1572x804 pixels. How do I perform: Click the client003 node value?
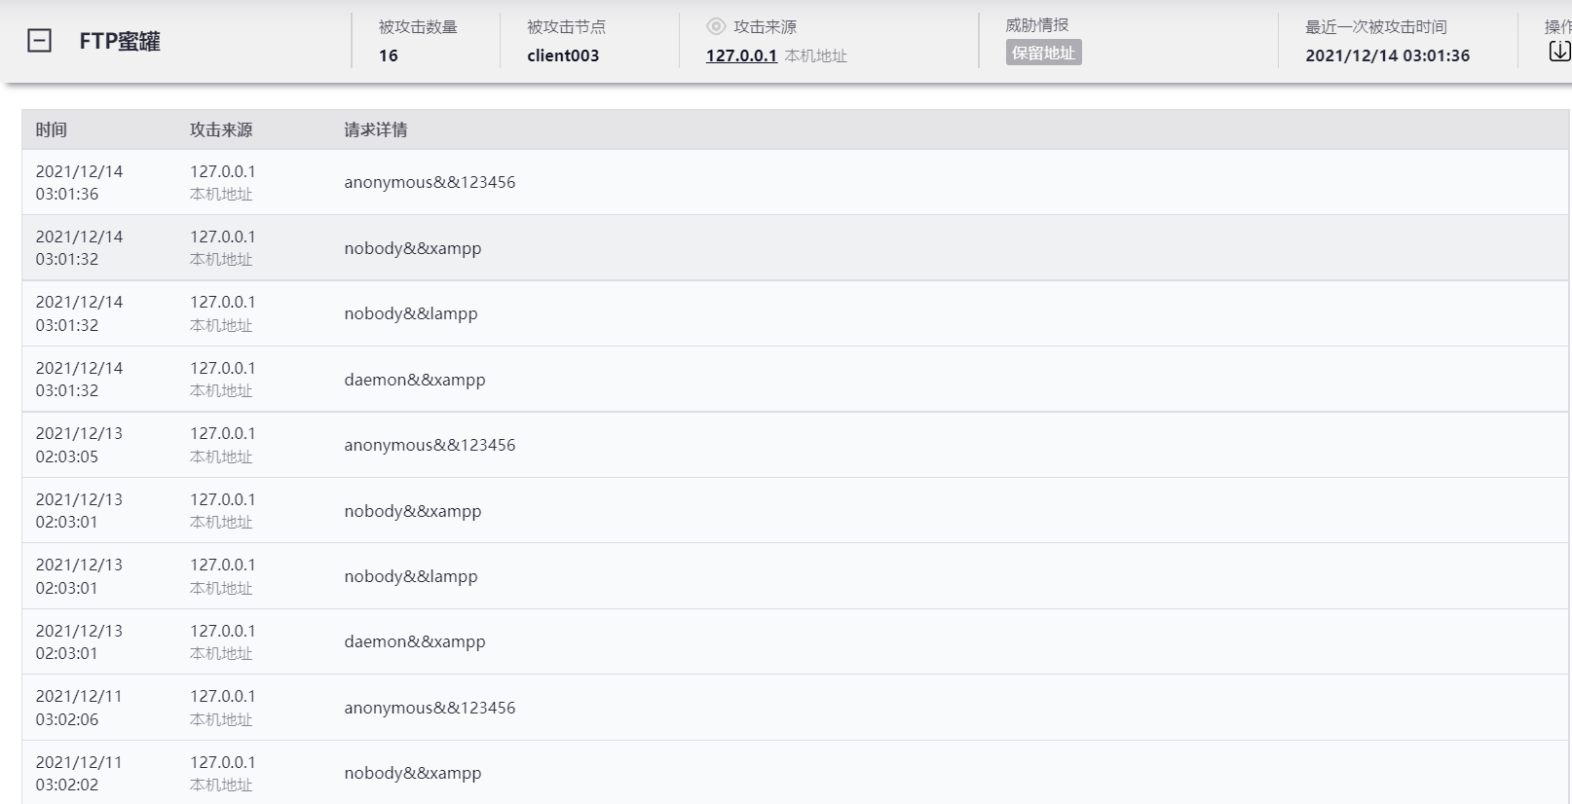[x=563, y=55]
